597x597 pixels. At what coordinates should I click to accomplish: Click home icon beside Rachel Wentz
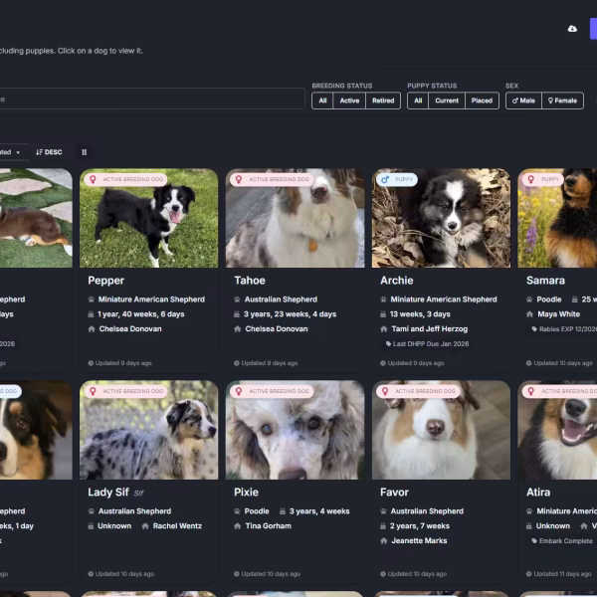pos(145,526)
